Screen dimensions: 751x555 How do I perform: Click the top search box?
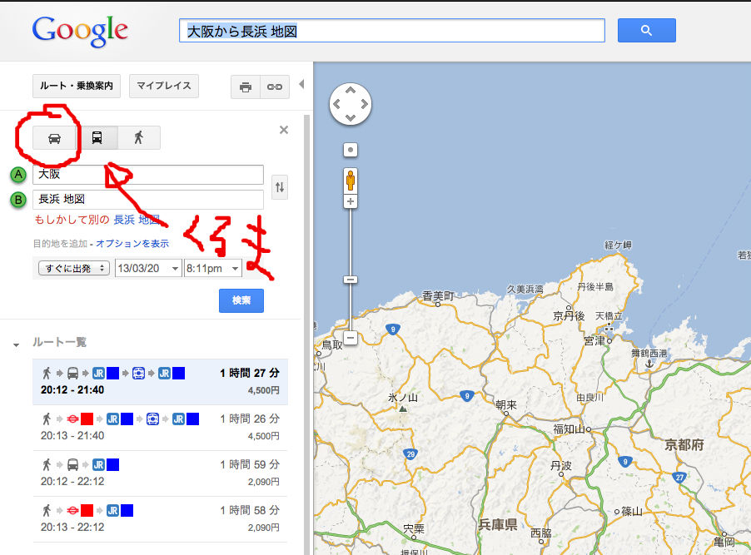392,31
